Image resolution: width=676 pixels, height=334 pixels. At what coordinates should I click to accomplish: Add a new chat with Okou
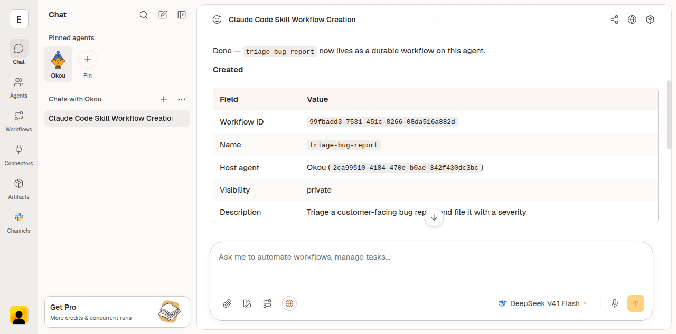point(164,99)
